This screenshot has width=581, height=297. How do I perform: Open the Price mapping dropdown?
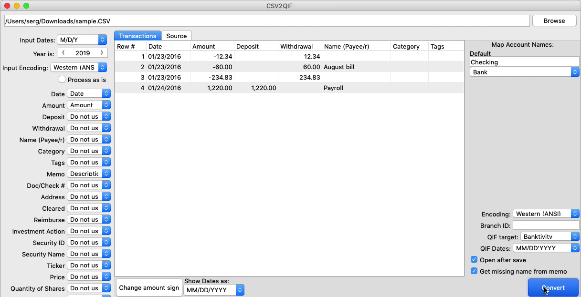pyautogui.click(x=89, y=277)
